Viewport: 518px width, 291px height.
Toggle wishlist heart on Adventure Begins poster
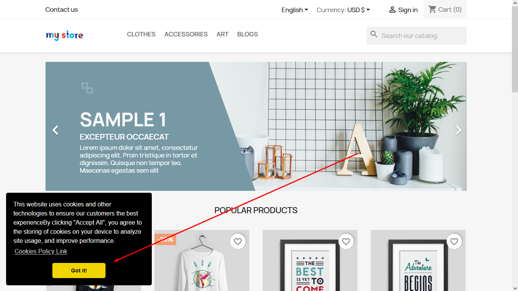point(454,241)
